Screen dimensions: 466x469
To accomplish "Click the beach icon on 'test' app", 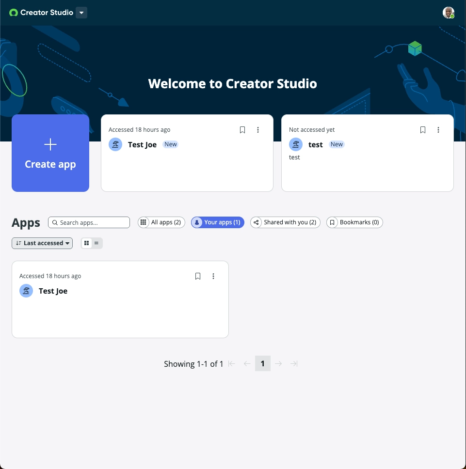I will (x=296, y=144).
